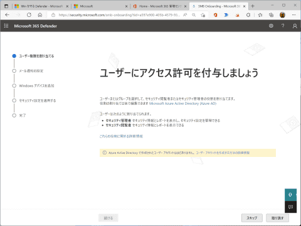Open the browser profile avatar
The image size is (301, 226).
(x=282, y=15)
